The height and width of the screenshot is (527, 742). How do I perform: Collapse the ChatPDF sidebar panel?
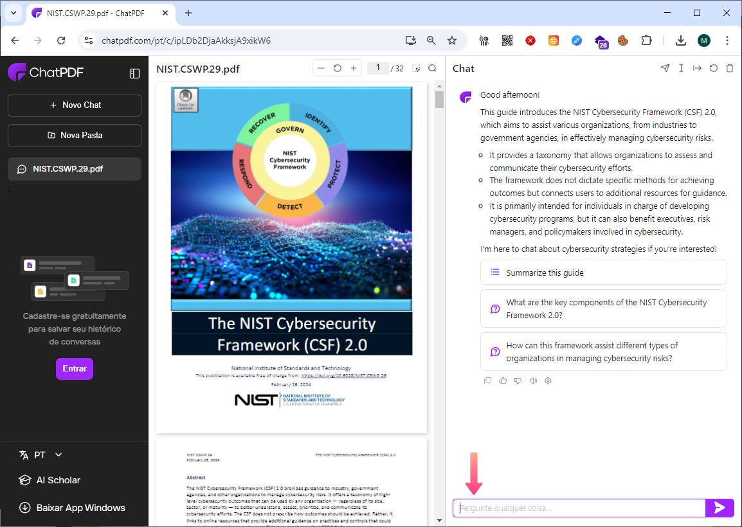(134, 73)
